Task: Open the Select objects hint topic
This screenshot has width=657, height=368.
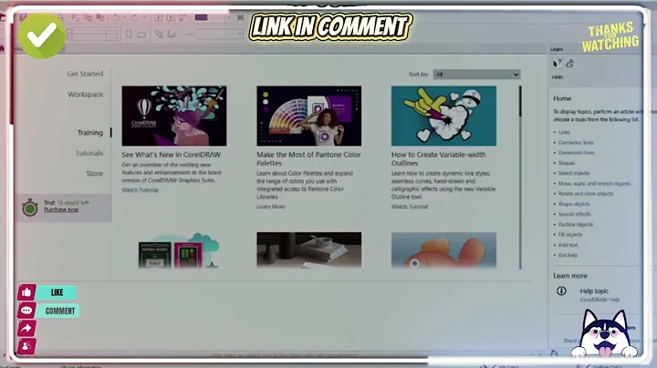Action: 574,173
